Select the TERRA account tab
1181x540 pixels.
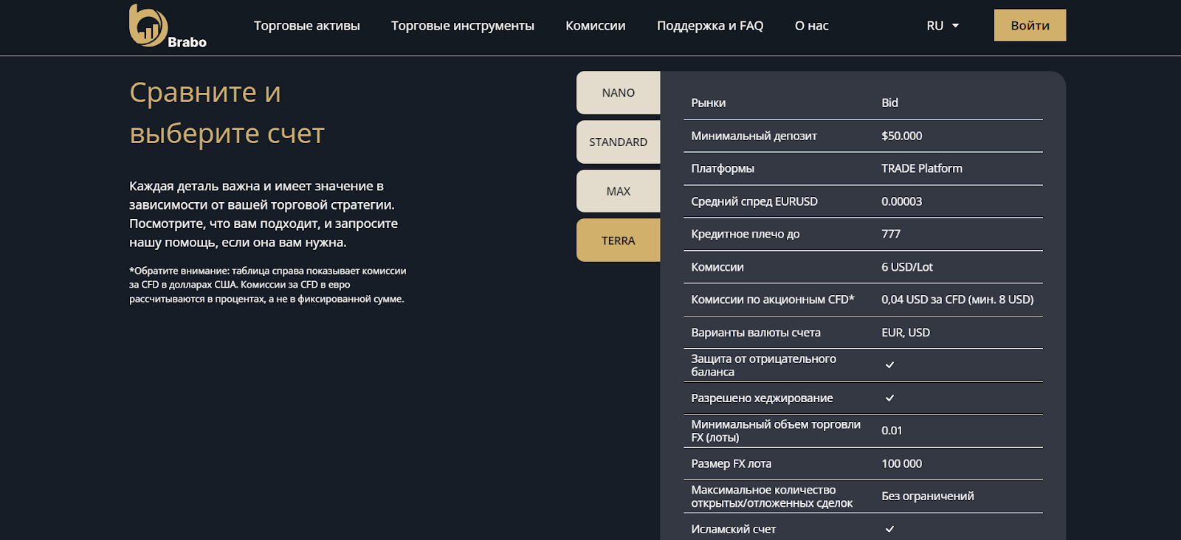tap(619, 241)
